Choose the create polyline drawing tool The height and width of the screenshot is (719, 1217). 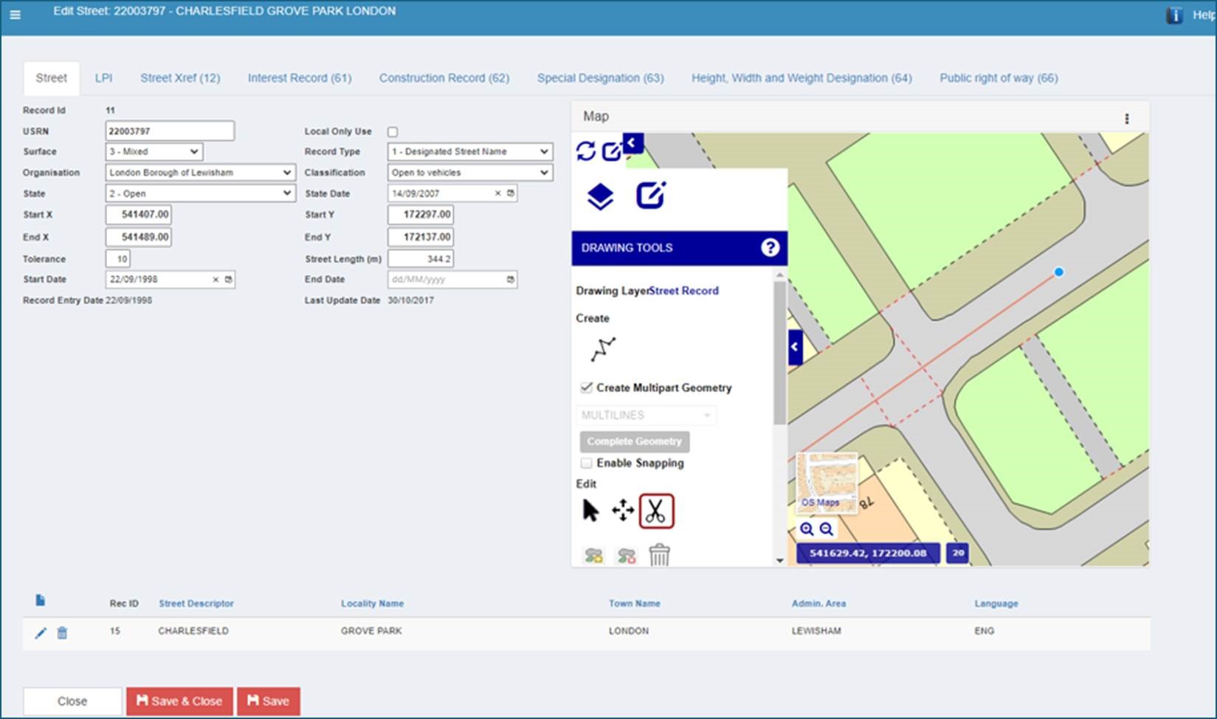pos(603,349)
